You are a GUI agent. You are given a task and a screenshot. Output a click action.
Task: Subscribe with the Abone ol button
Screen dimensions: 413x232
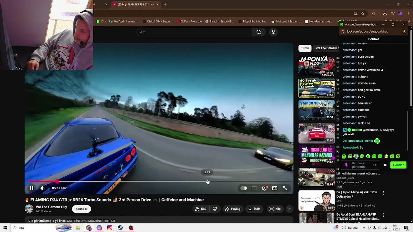coord(81,209)
